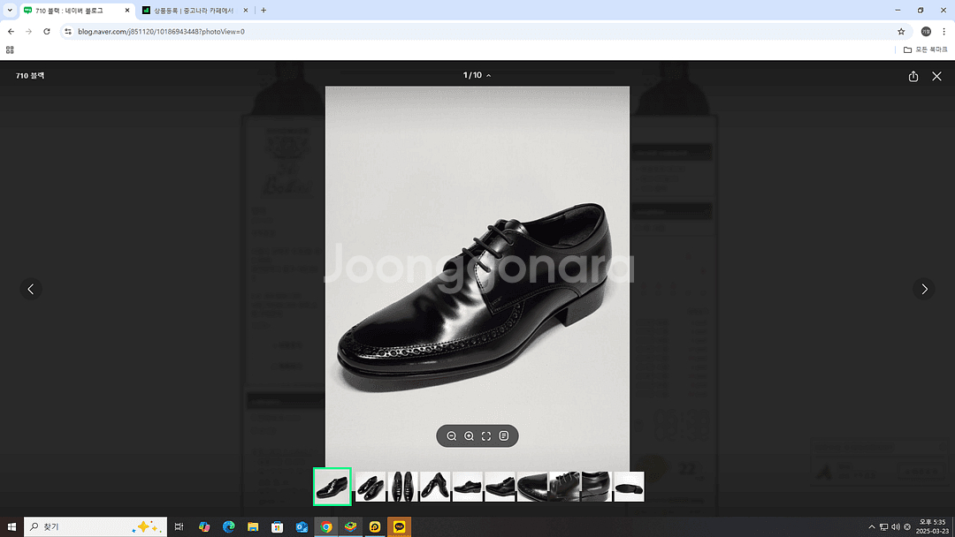Open the network icon in system tray

point(883,526)
